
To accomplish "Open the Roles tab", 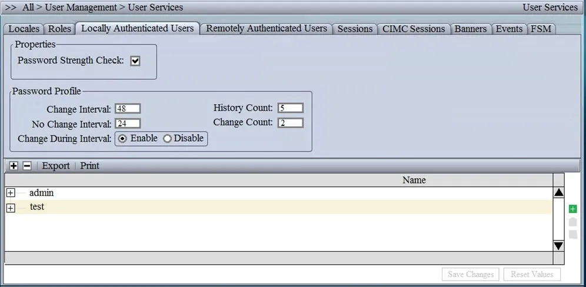I will pyautogui.click(x=59, y=29).
